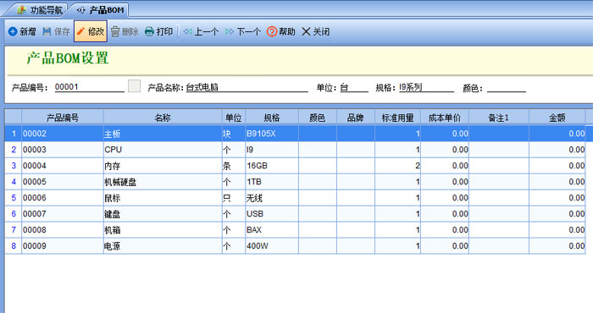
Task: Click product code 00008 cell
Action: point(63,230)
